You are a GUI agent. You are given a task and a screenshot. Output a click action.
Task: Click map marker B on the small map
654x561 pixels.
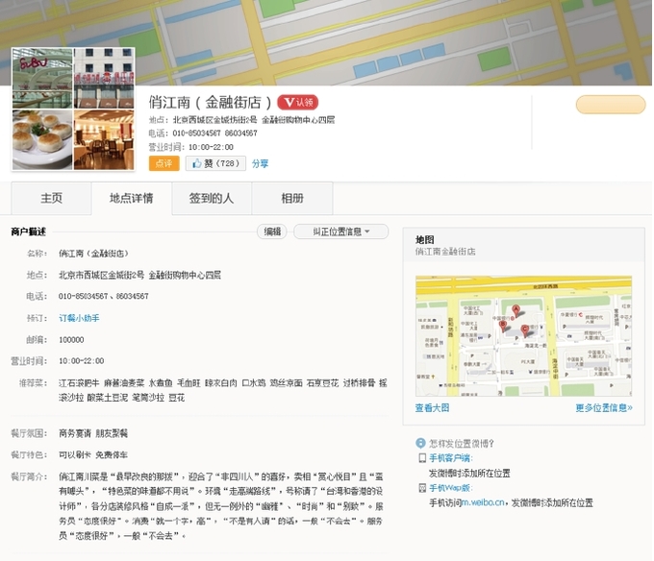(503, 326)
